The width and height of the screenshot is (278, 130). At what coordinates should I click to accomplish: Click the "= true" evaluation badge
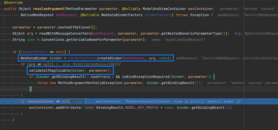pos(77,101)
